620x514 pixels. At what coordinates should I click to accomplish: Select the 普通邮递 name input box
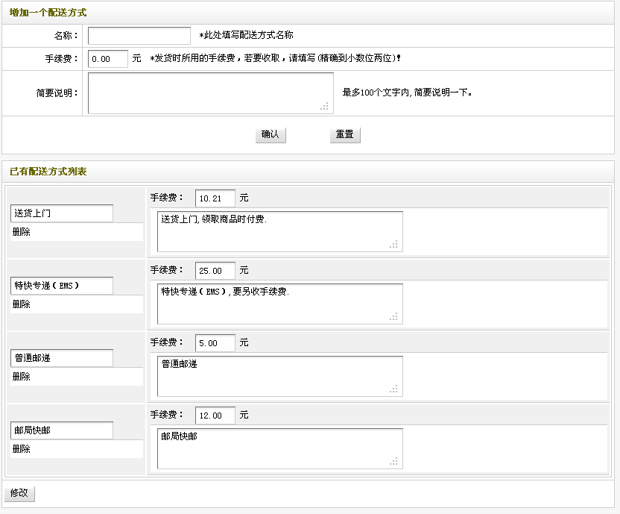point(61,357)
